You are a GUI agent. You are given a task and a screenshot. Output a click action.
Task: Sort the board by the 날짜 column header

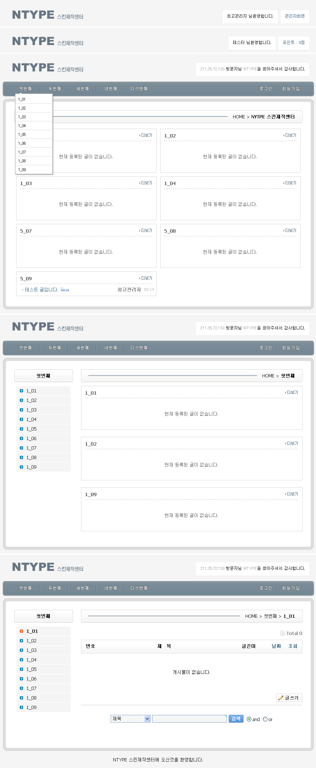click(276, 646)
